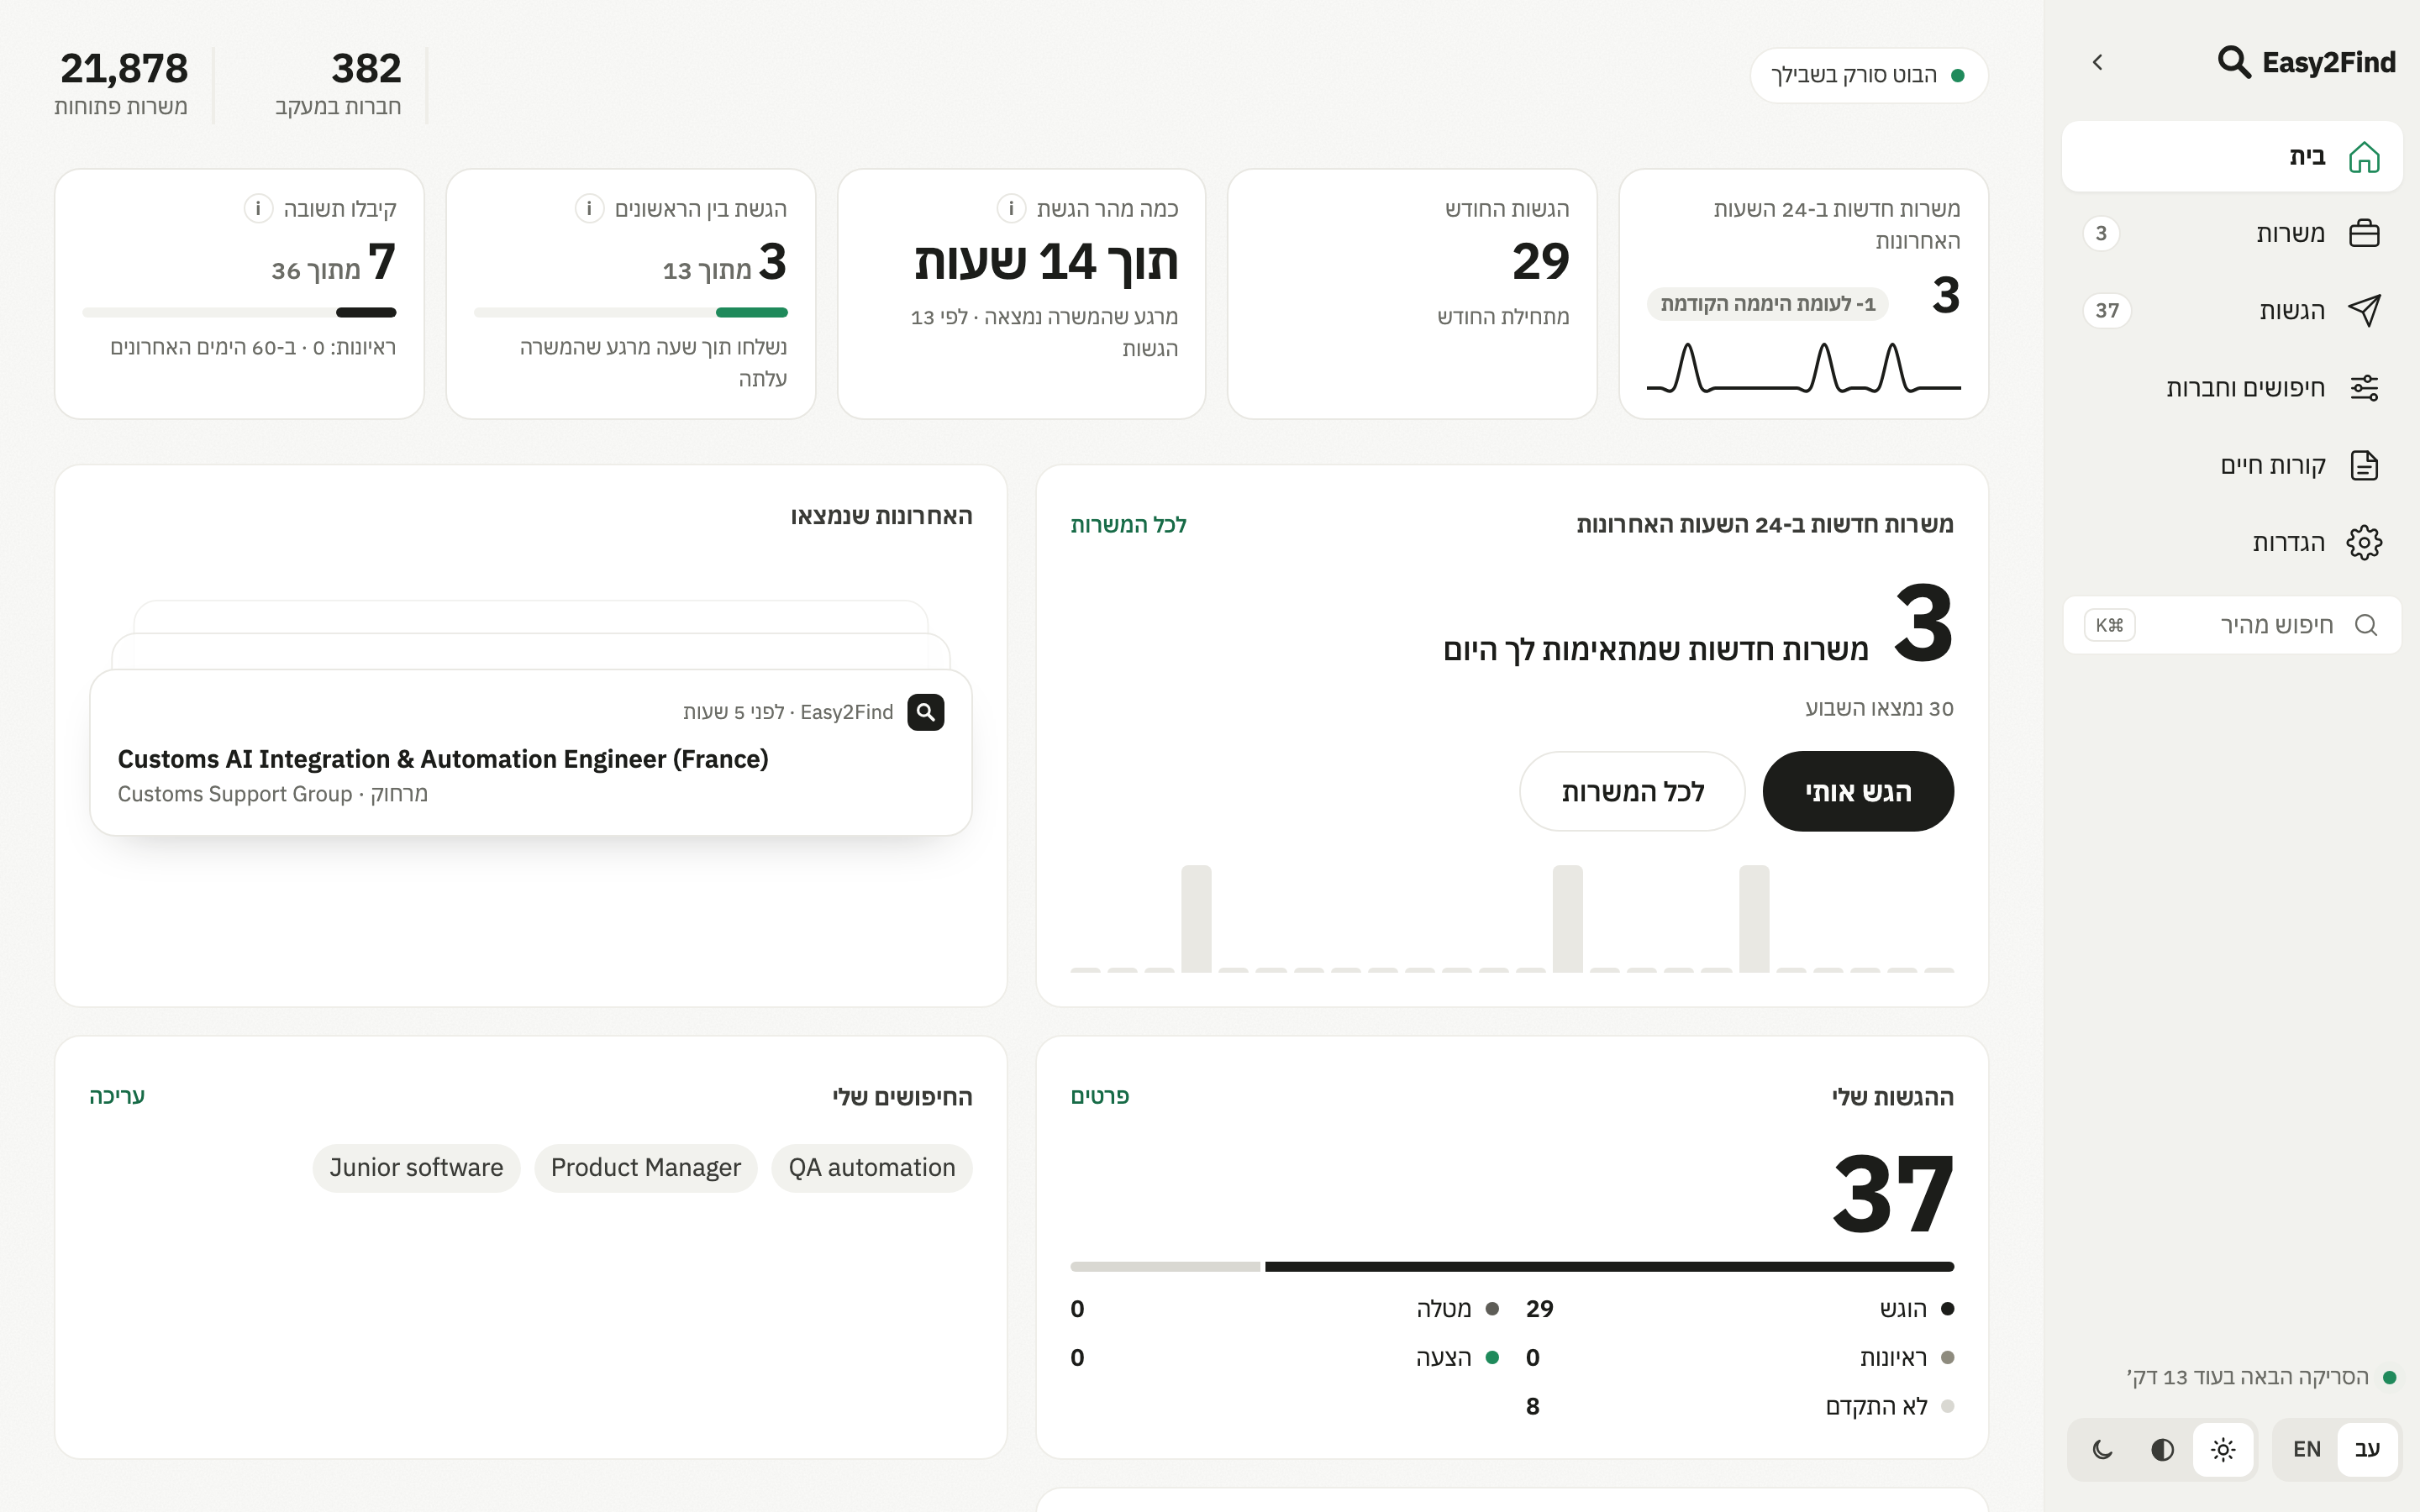This screenshot has width=2420, height=1512.
Task: Click the ⌘K shortcut badge in search
Action: click(x=2109, y=625)
